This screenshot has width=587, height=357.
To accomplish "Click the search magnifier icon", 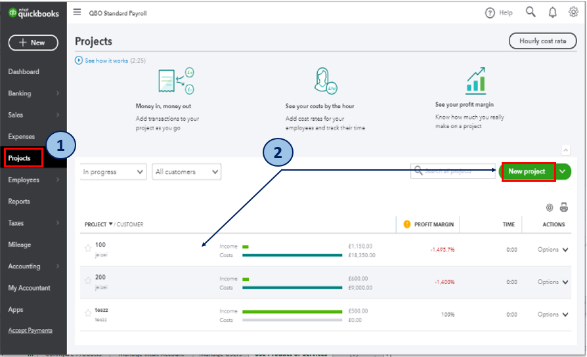I will (531, 12).
